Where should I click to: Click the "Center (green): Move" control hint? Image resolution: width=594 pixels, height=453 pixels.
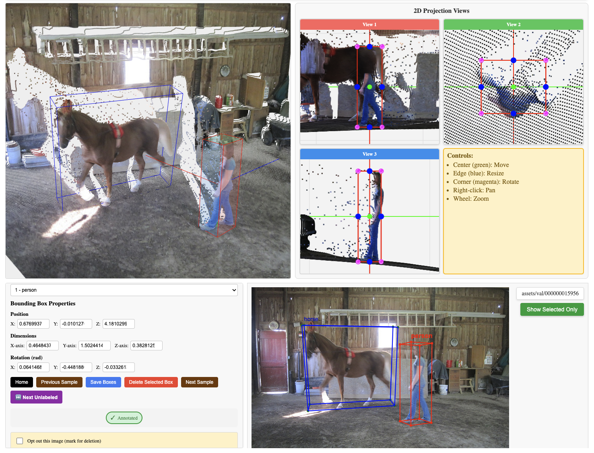[481, 165]
